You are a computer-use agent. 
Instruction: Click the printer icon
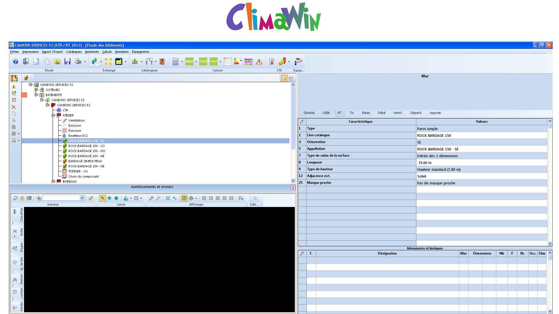click(78, 61)
